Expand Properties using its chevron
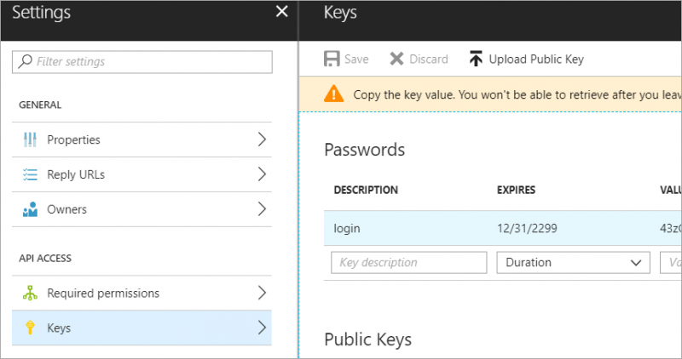The width and height of the screenshot is (682, 359). coord(262,140)
